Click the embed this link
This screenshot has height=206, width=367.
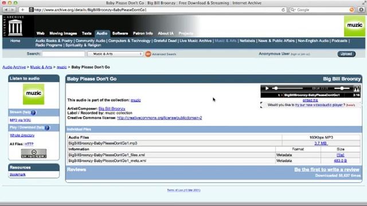tap(310, 100)
